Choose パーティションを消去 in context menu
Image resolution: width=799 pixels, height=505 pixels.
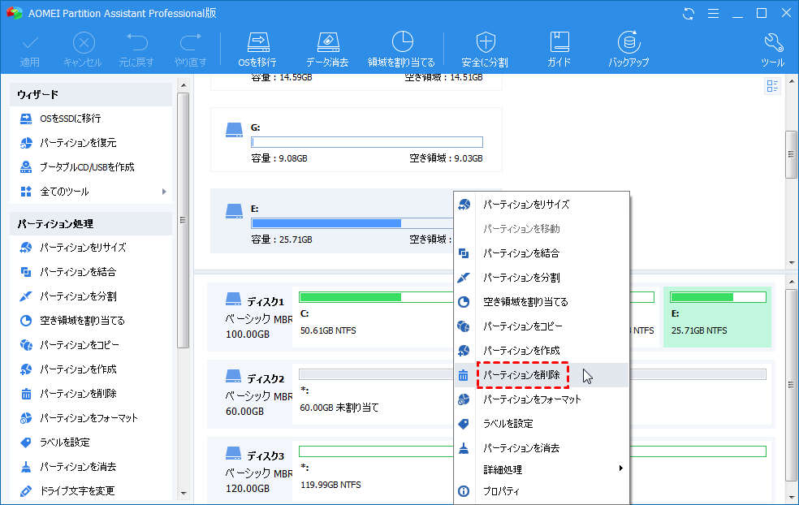[x=542, y=448]
